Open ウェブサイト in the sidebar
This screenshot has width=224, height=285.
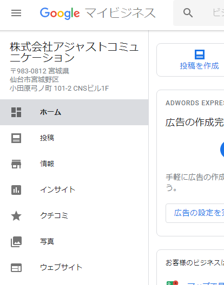click(x=74, y=268)
